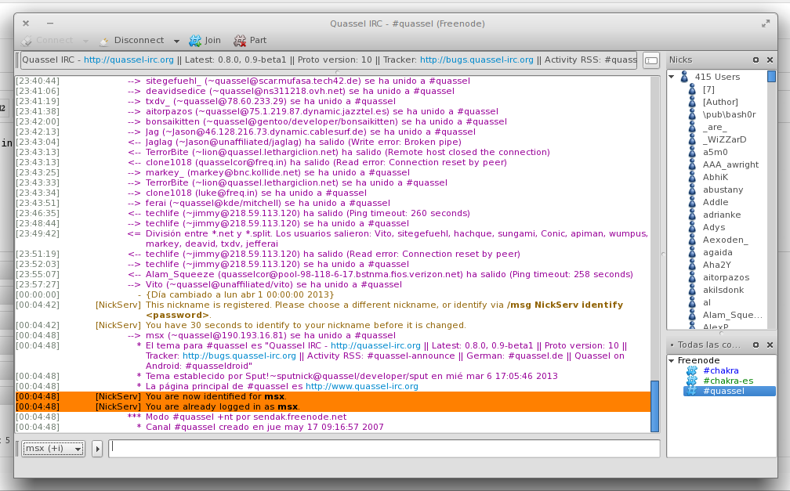
Task: Select user Aexoden_ in nick list
Action: pos(725,240)
